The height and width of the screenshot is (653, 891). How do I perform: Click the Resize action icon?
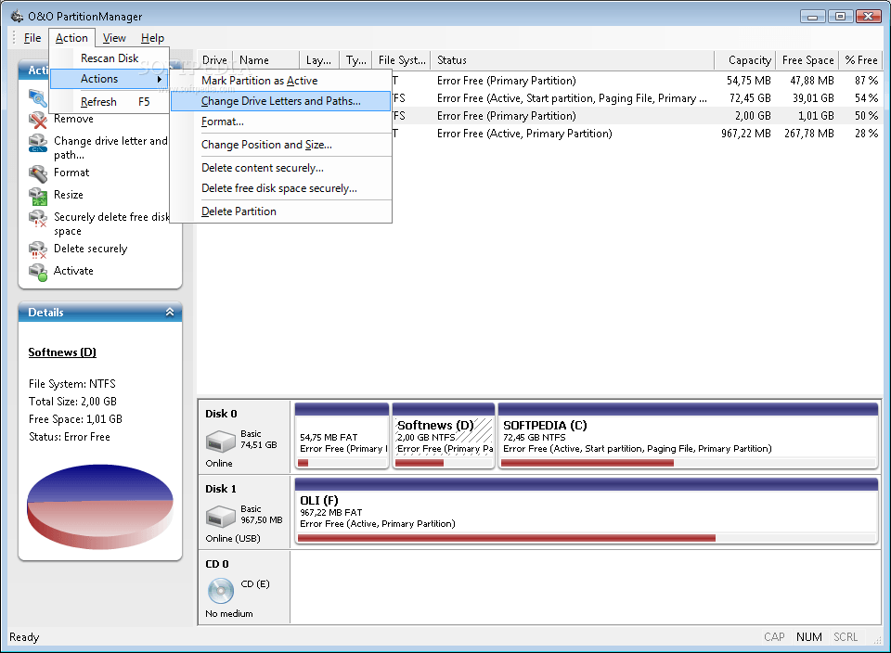38,196
